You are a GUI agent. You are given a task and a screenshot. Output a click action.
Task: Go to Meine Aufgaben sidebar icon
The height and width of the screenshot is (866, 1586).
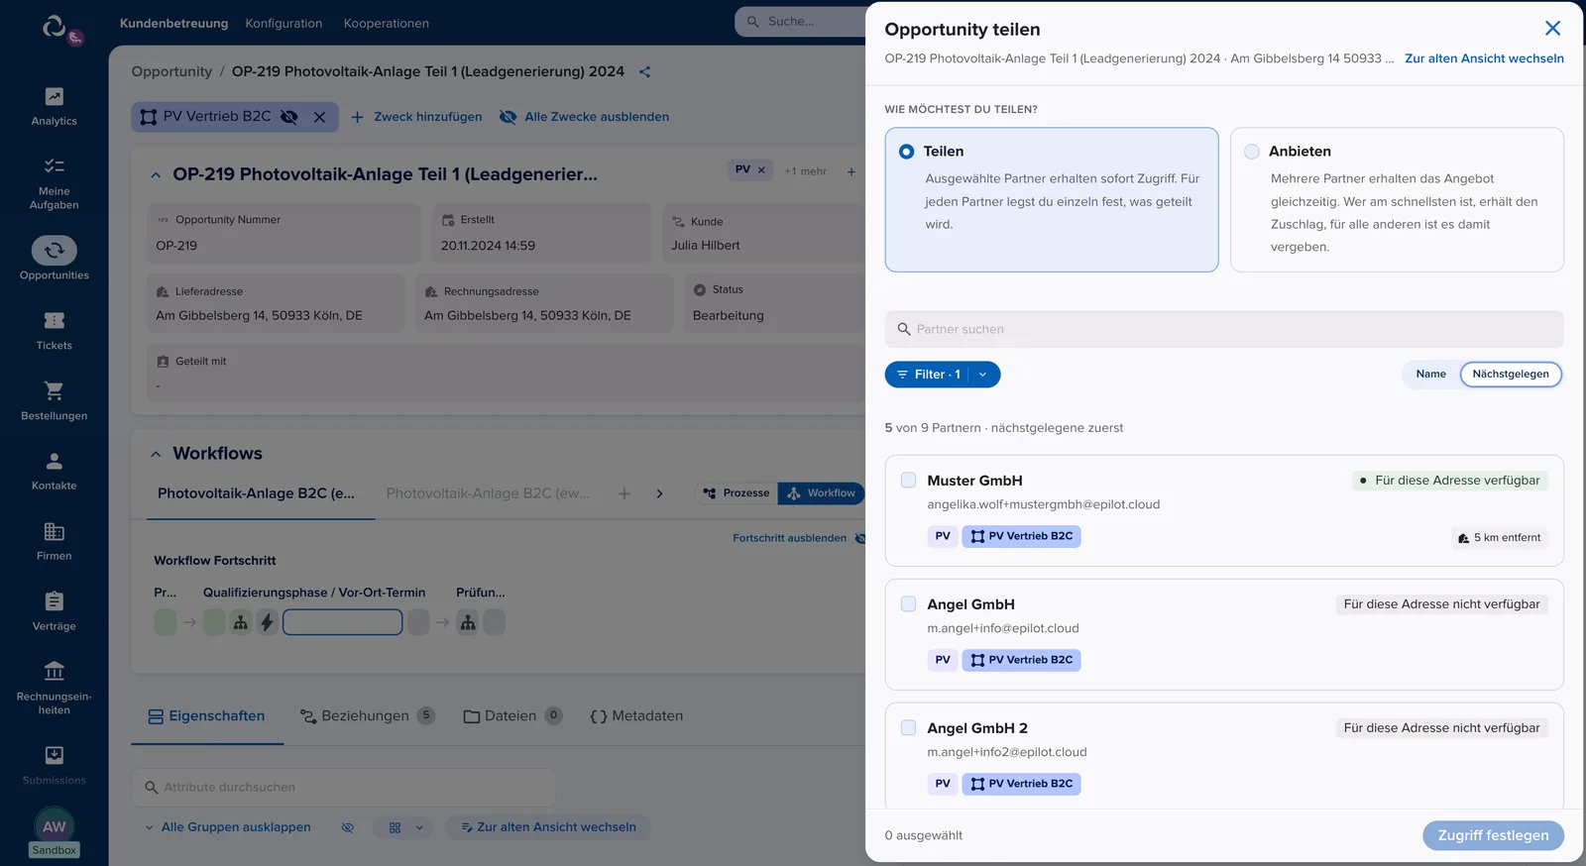pos(55,166)
